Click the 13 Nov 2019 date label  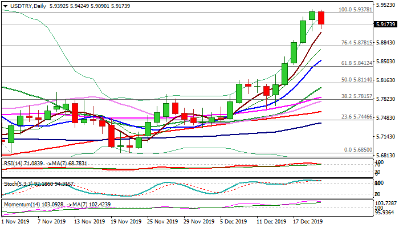coord(89,222)
